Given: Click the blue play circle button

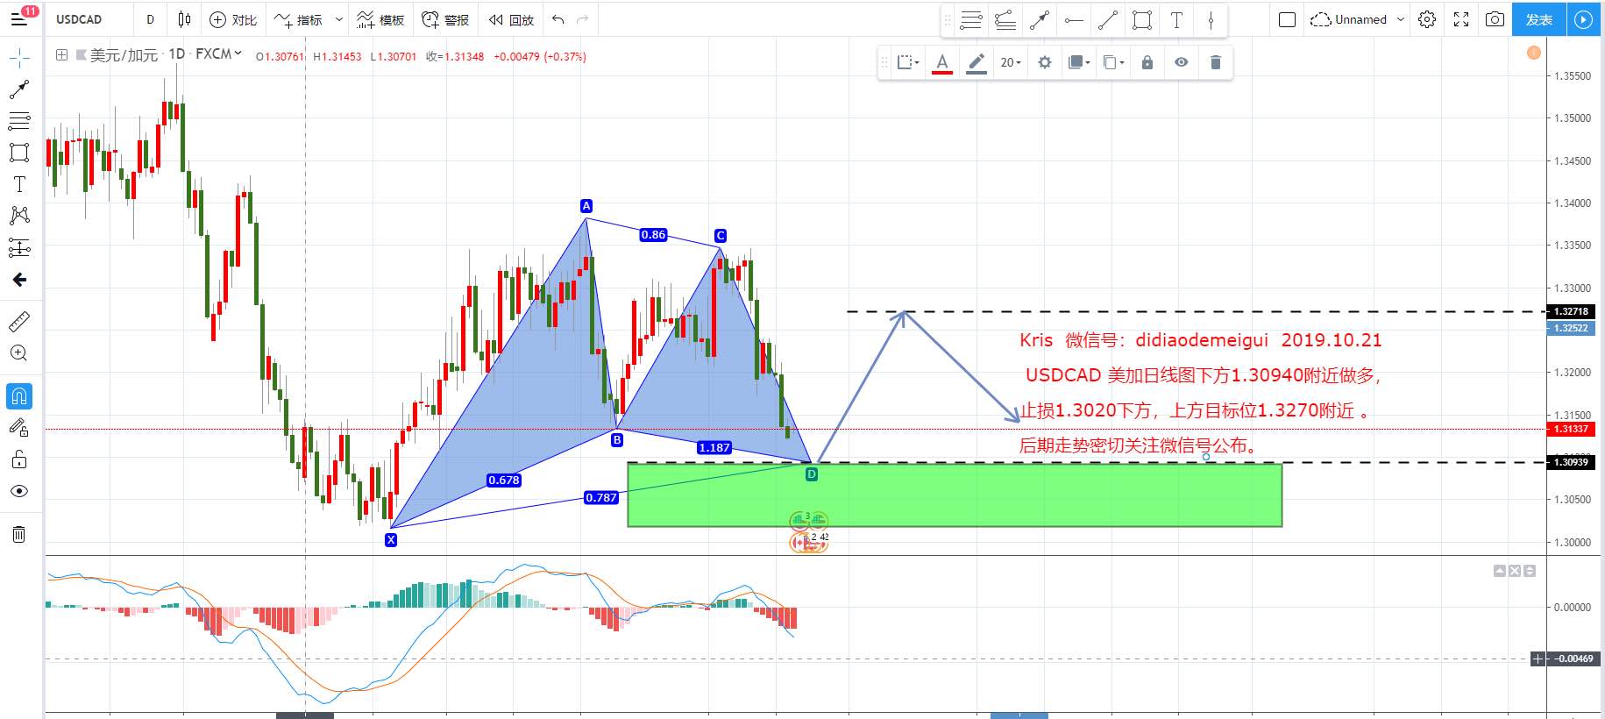Looking at the screenshot, I should coord(1584,19).
